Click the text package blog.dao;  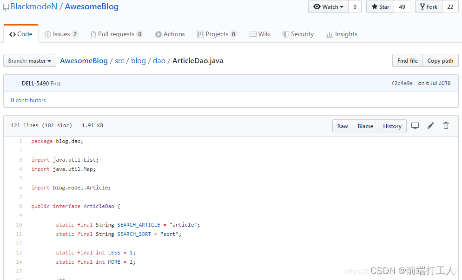click(57, 141)
